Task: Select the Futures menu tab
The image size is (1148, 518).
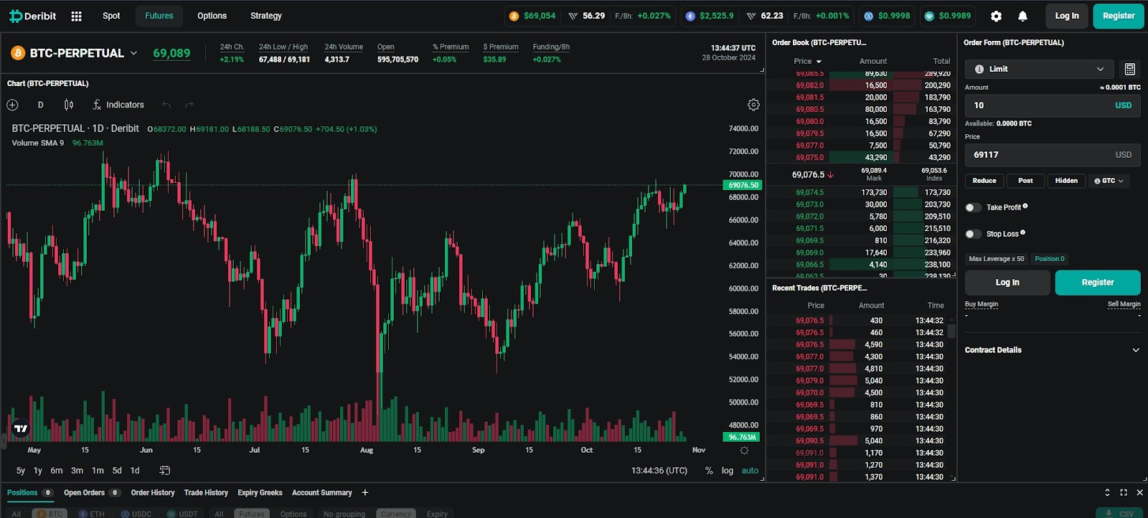Action: coord(159,16)
